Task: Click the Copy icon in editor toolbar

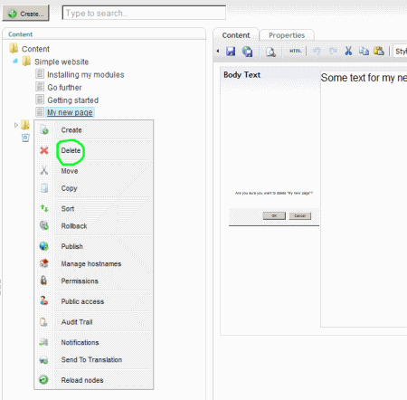Action: coord(364,52)
